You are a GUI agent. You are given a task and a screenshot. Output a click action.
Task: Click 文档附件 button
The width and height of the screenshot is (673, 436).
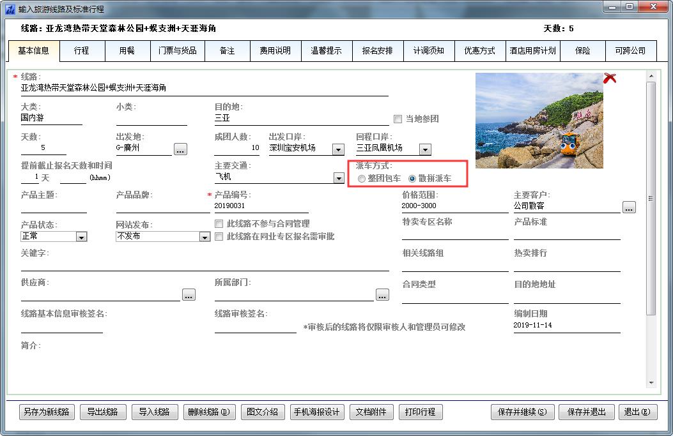[x=371, y=412]
